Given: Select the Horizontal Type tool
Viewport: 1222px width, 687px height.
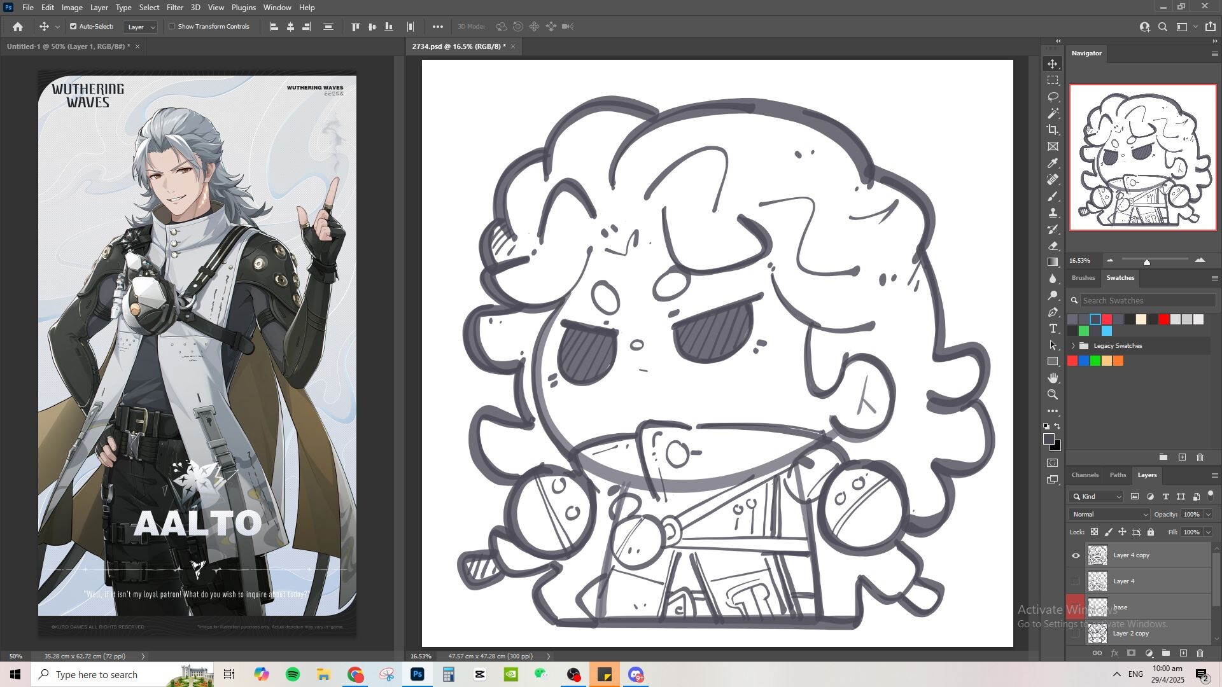Looking at the screenshot, I should 1053,328.
